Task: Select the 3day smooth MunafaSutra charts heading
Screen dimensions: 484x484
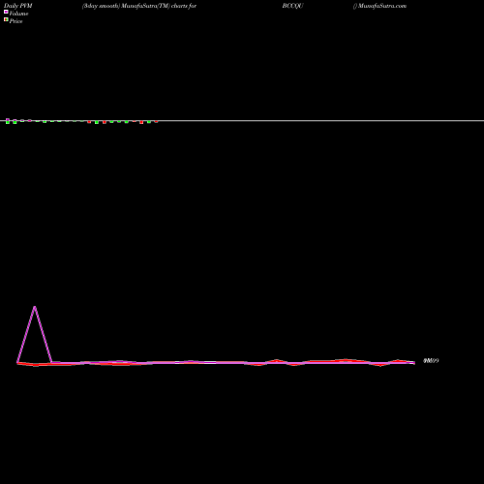Action: [139, 6]
